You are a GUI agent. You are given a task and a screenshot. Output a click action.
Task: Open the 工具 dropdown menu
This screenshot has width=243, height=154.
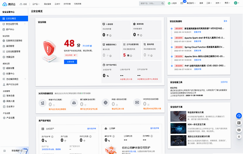pos(209,3)
